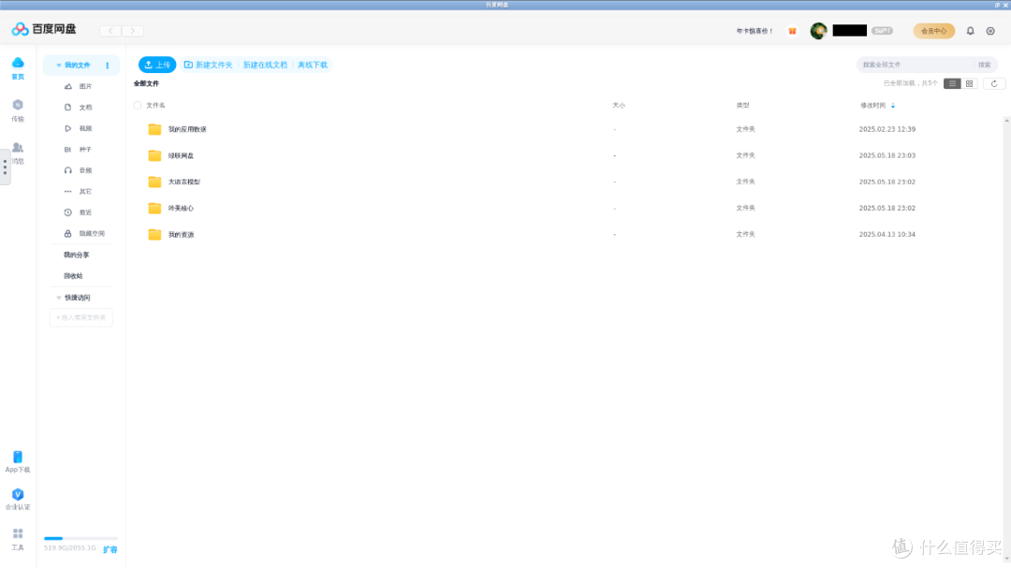Click the date 2025.05.18 23:03
This screenshot has height=568, width=1011.
pos(887,155)
